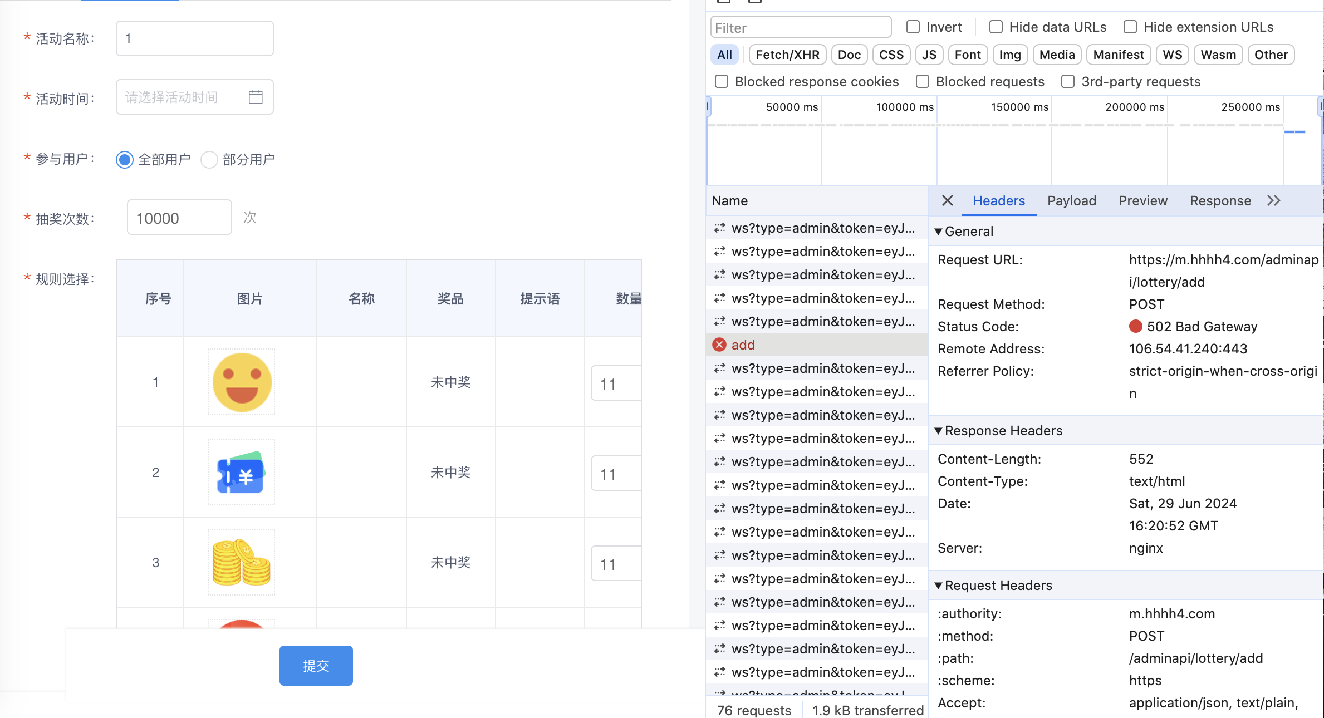1324x718 pixels.
Task: Focus the quantity input in row 3
Action: point(616,564)
